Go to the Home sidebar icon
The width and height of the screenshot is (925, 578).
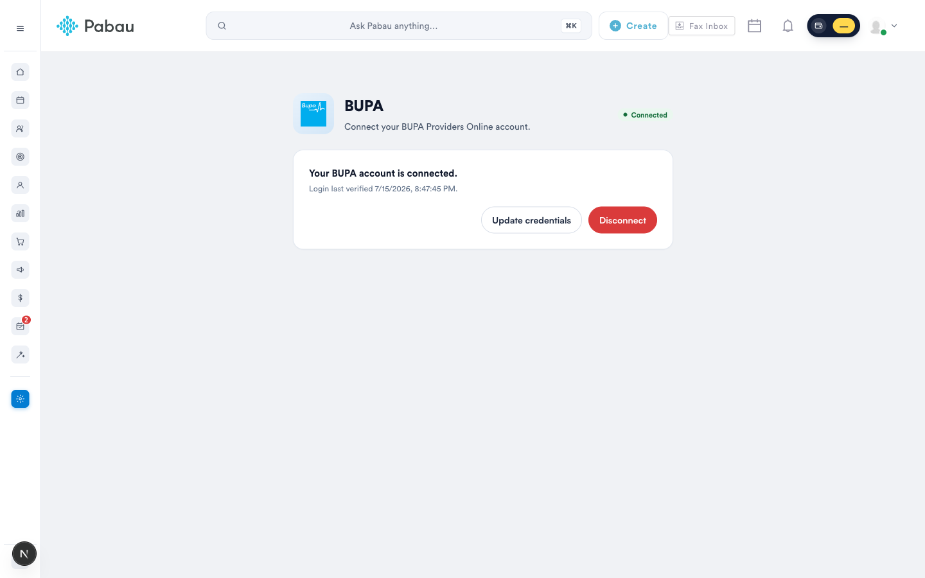20,72
